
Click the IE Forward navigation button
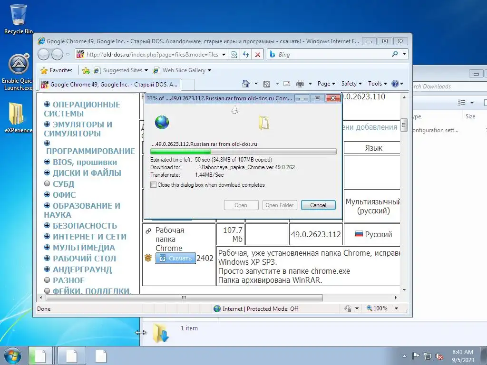coord(57,55)
